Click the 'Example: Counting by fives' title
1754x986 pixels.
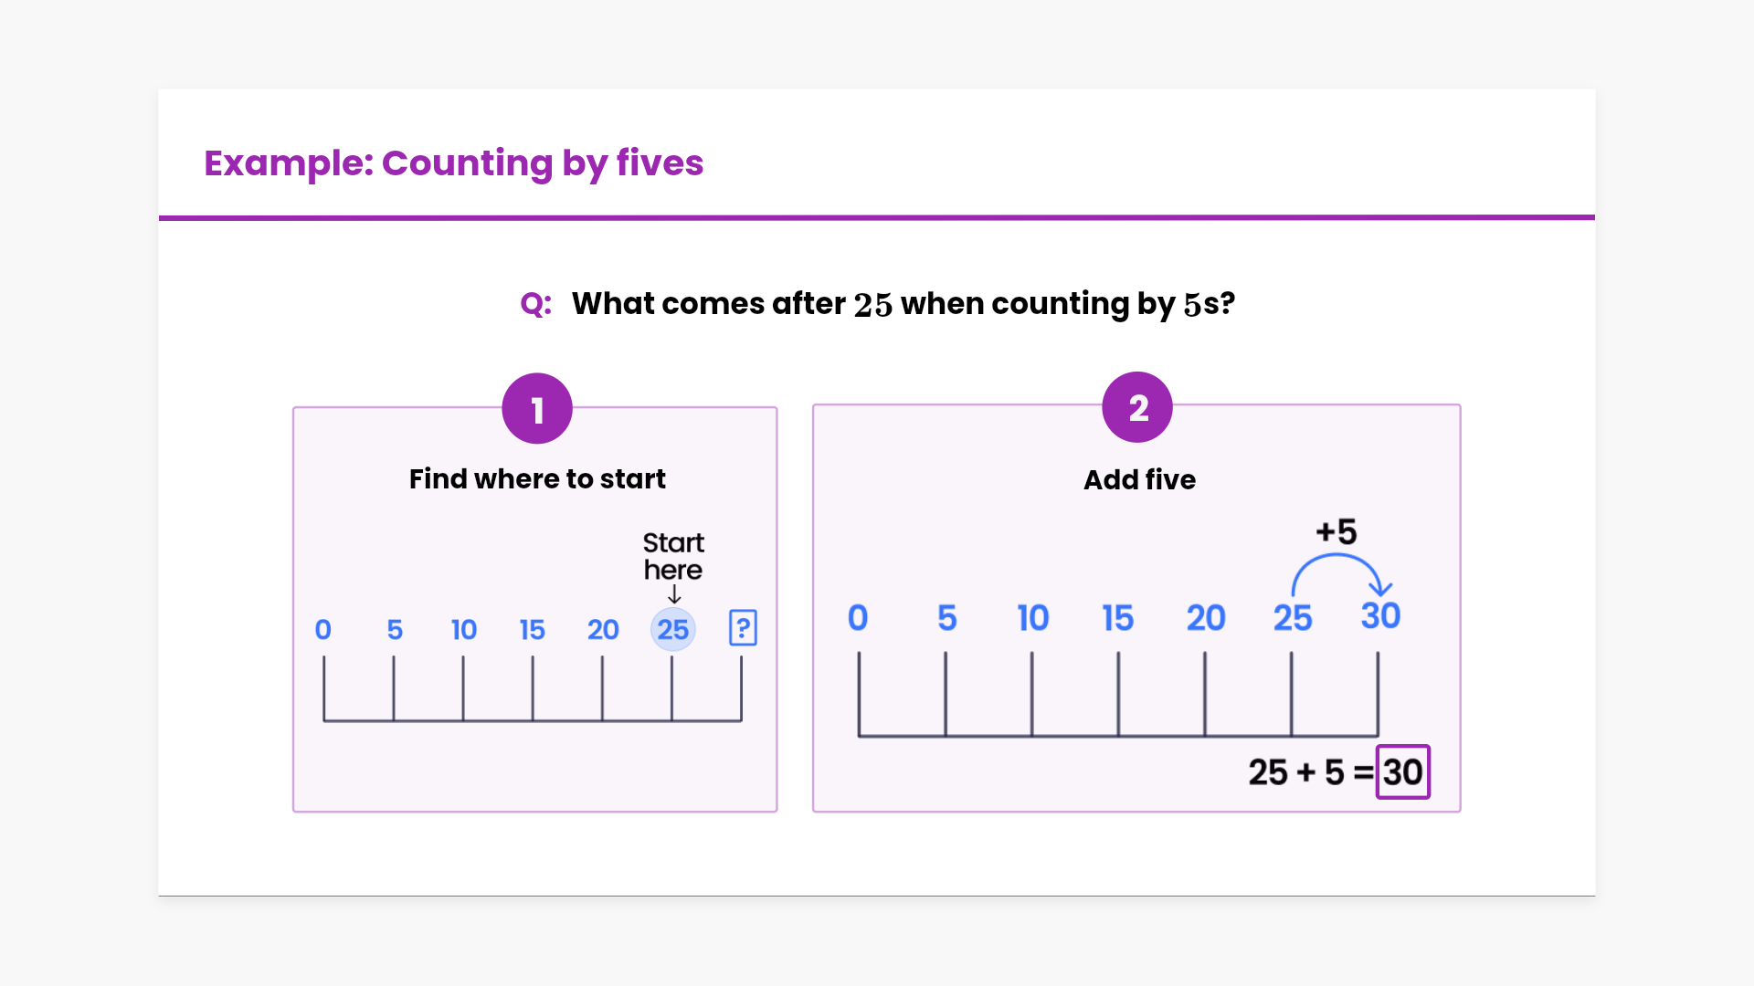pyautogui.click(x=453, y=163)
